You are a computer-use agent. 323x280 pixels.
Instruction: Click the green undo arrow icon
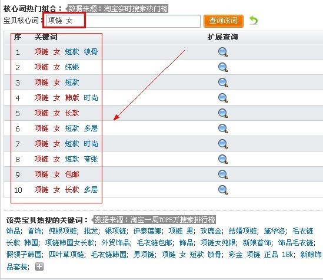pyautogui.click(x=254, y=21)
